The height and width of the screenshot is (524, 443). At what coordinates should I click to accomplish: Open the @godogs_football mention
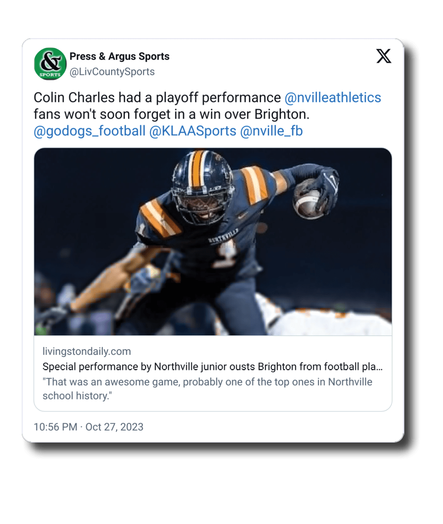point(89,131)
